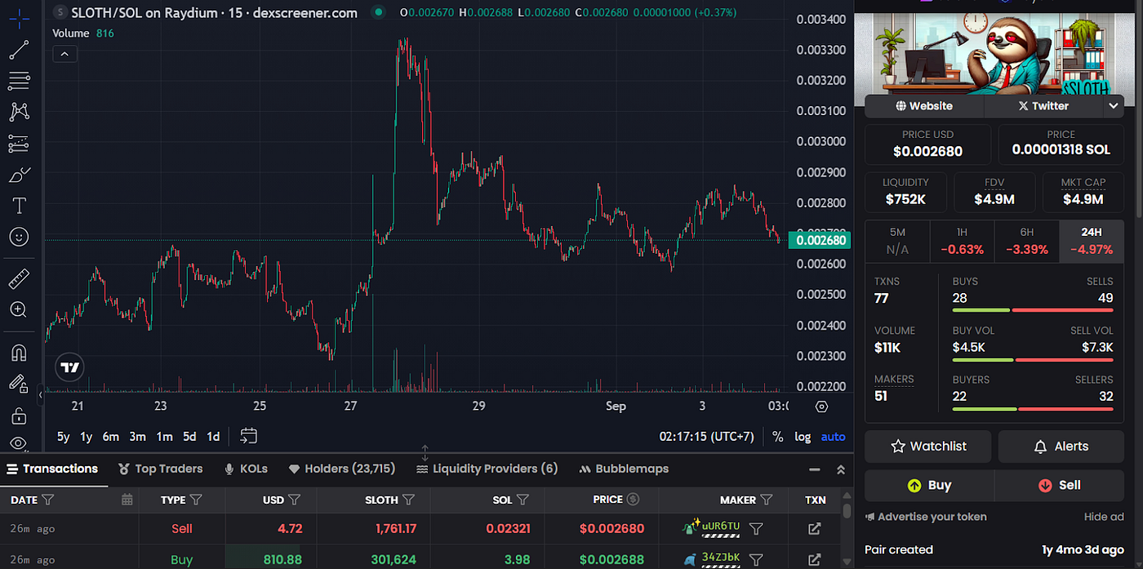Set chart range to 1d
Screen dimensions: 1143x569
coord(213,437)
